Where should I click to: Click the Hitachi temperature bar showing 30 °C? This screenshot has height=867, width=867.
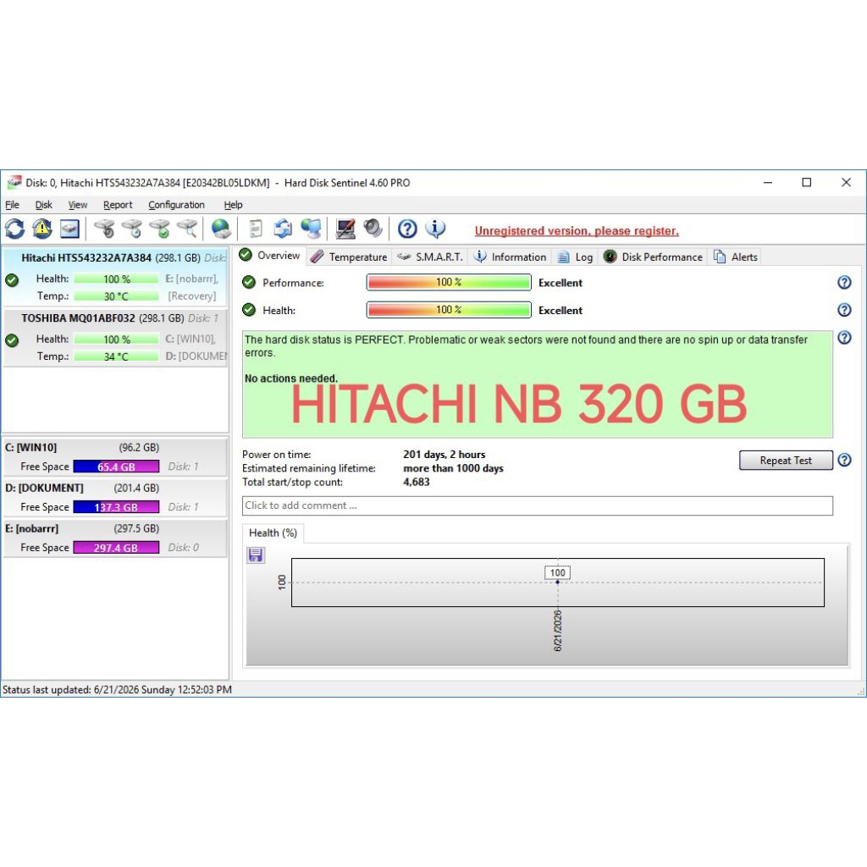click(x=116, y=295)
